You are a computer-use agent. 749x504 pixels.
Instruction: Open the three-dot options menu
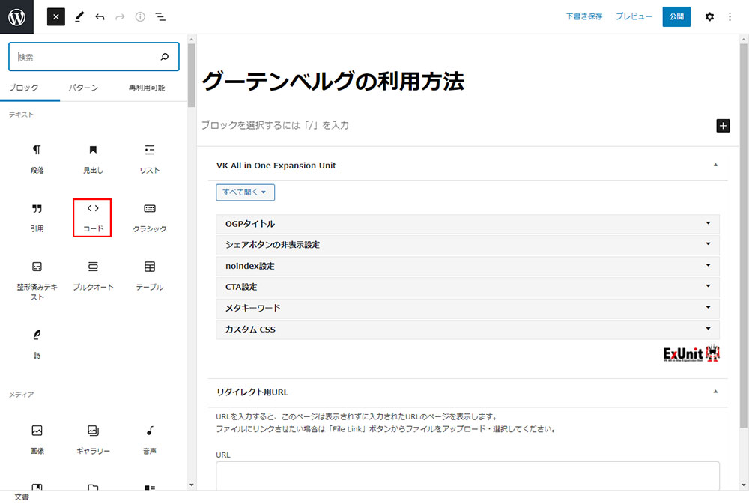[x=730, y=16]
